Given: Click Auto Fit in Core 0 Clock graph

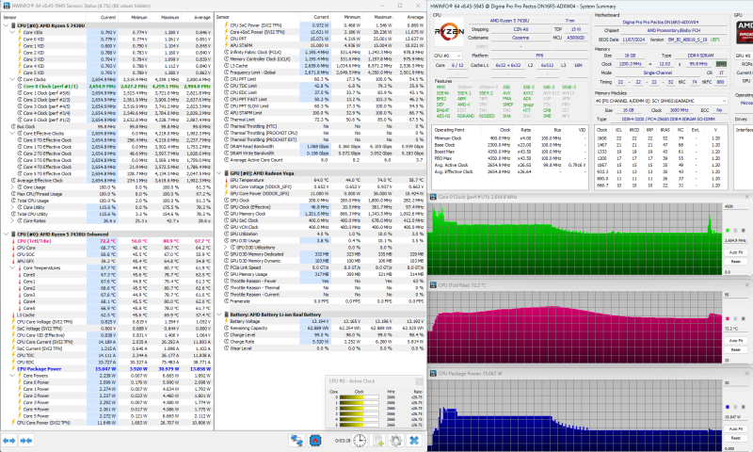Looking at the screenshot, I should pos(736,252).
